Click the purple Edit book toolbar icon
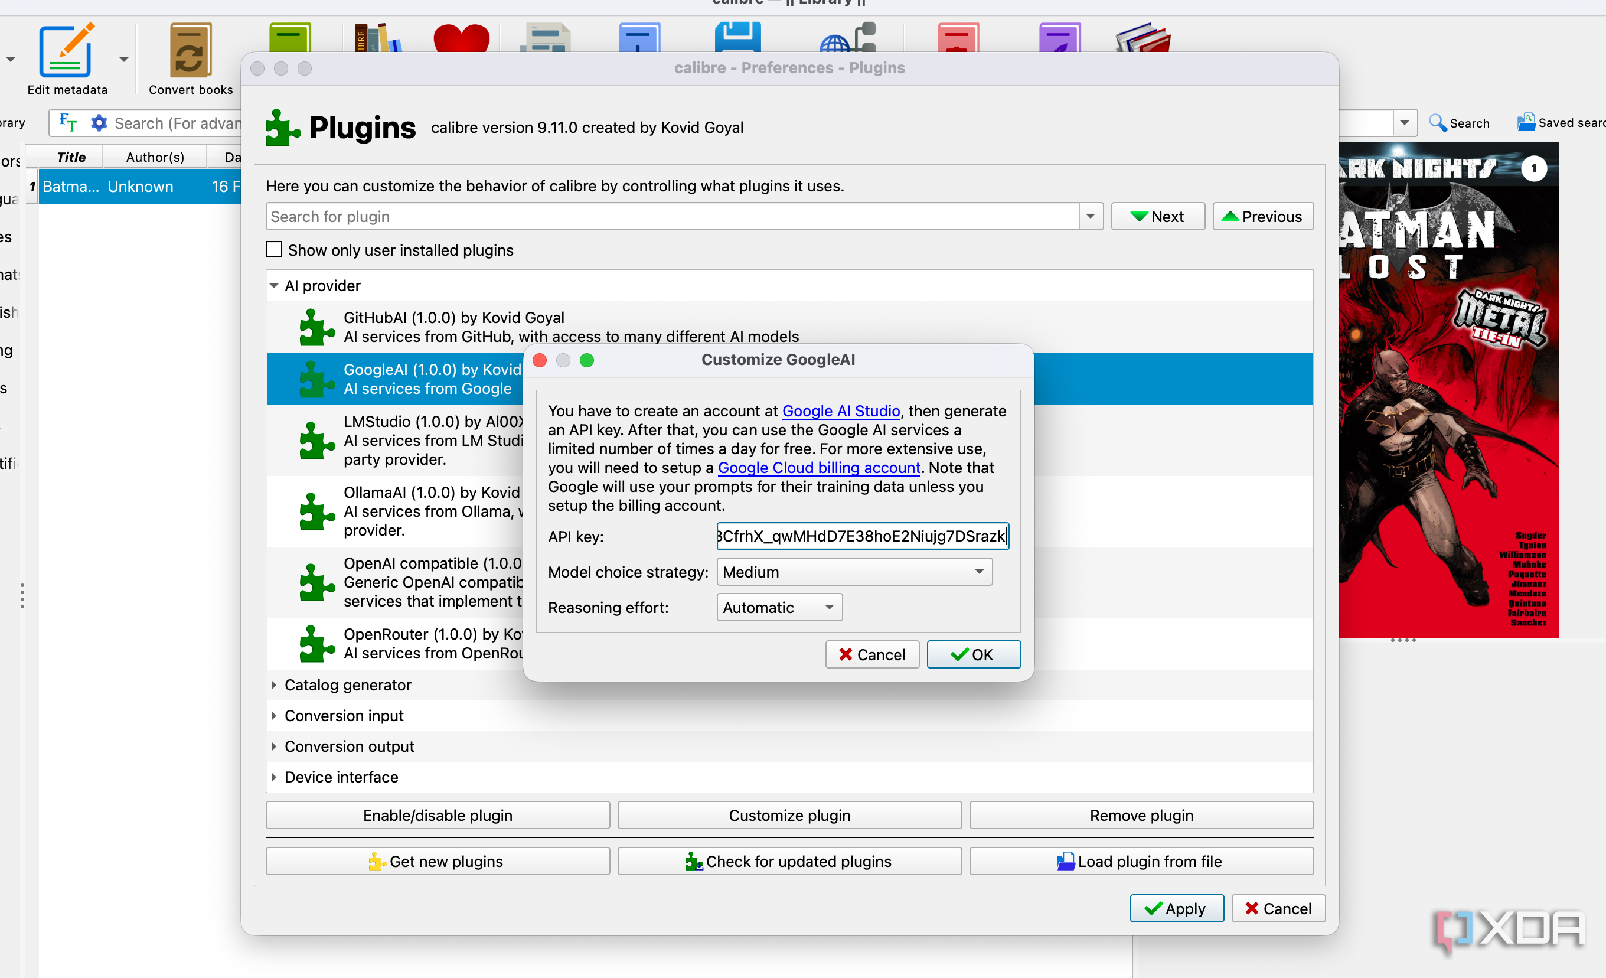Viewport: 1606px width, 978px height. click(1060, 37)
